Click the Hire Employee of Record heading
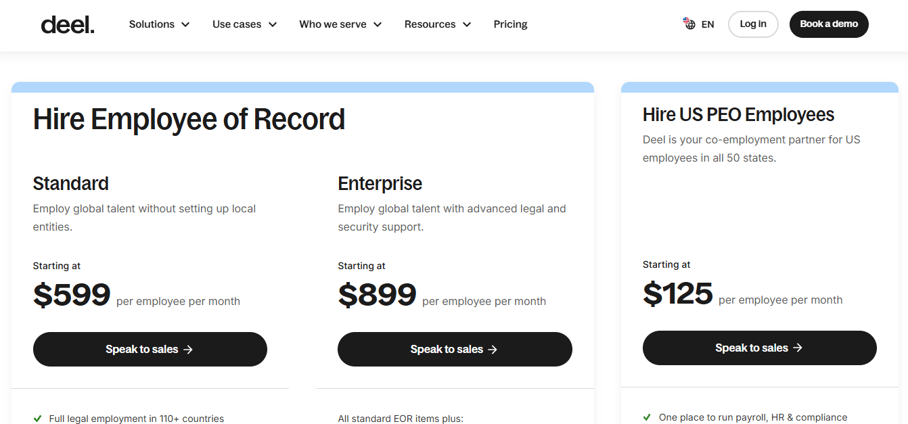This screenshot has height=424, width=908. (x=189, y=120)
